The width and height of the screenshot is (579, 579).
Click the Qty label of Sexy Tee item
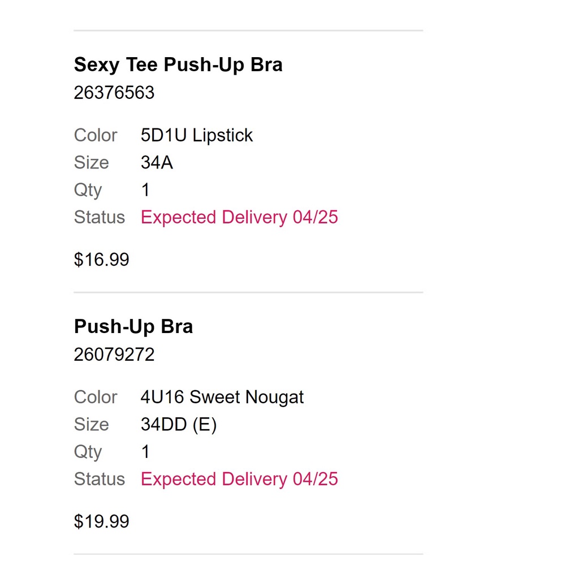[x=88, y=190]
